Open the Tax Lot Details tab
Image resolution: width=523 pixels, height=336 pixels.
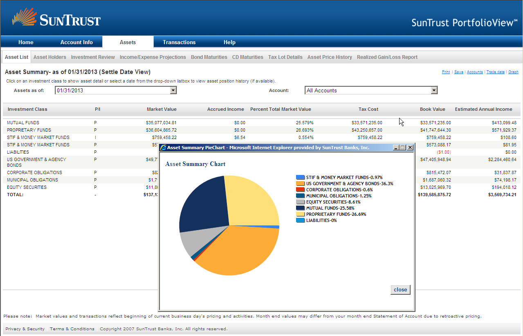tap(285, 57)
